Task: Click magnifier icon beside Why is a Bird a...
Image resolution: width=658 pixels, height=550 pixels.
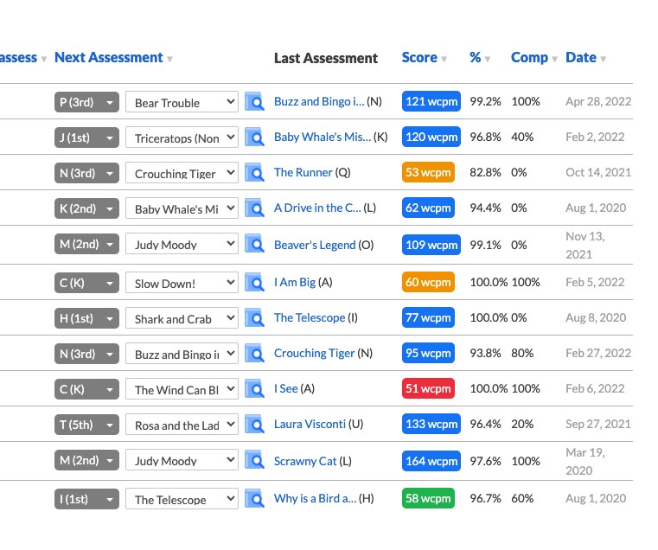Action: point(254,499)
